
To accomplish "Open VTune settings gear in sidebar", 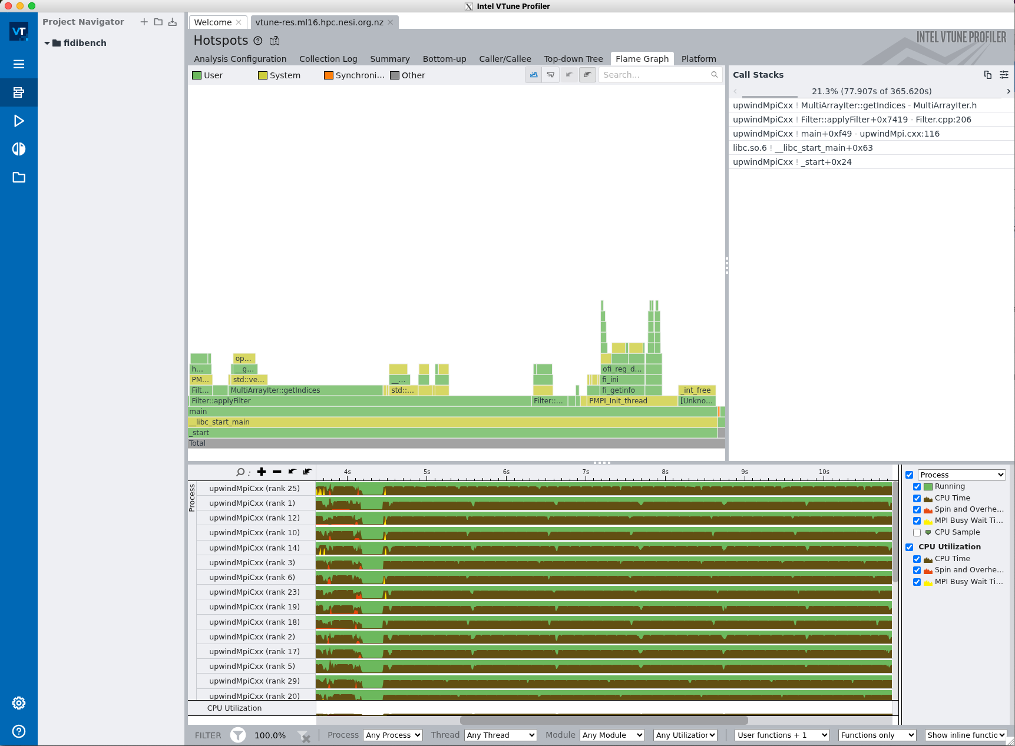I will tap(18, 702).
